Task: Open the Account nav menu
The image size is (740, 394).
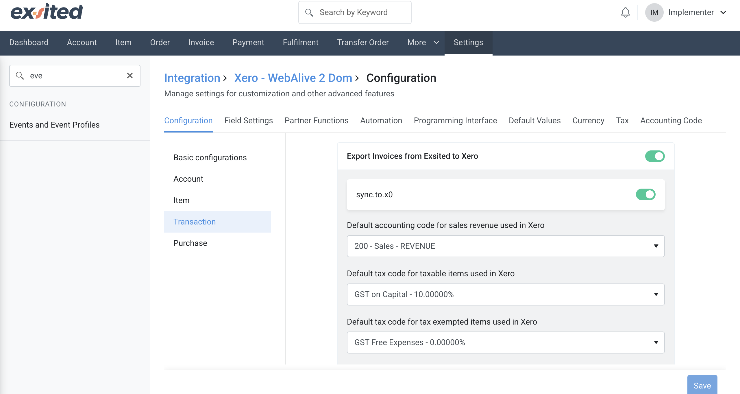Action: pos(82,43)
